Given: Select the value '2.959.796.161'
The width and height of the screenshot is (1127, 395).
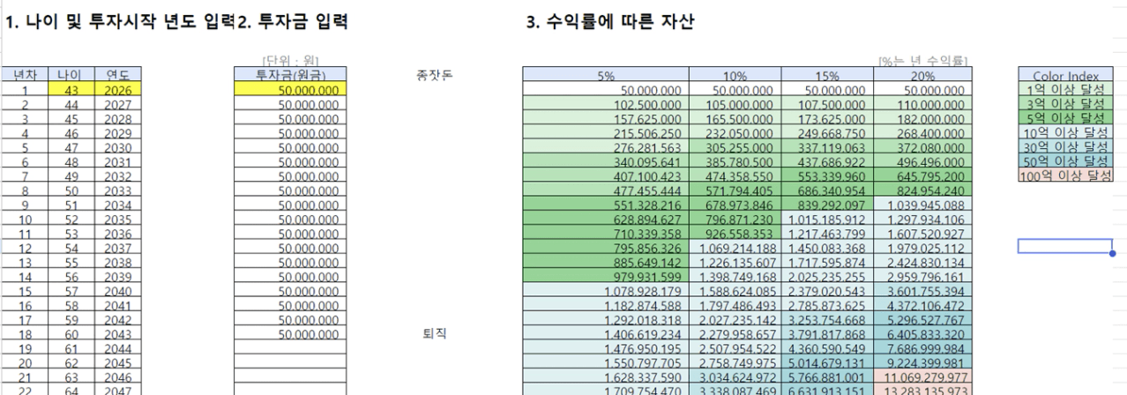Looking at the screenshot, I should (x=923, y=276).
